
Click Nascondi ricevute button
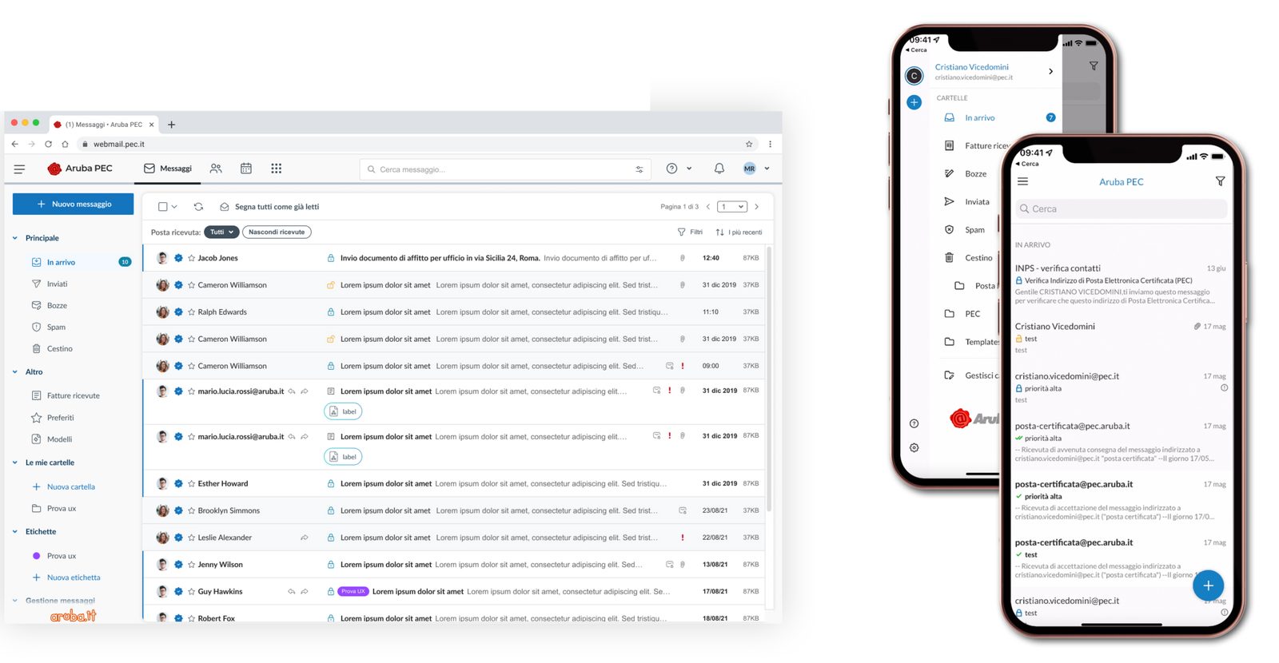[277, 232]
